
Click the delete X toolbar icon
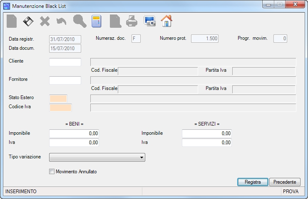[45, 21]
